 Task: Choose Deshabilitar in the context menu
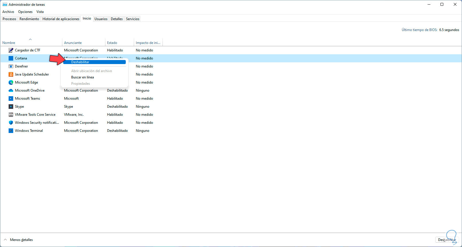[x=94, y=62]
